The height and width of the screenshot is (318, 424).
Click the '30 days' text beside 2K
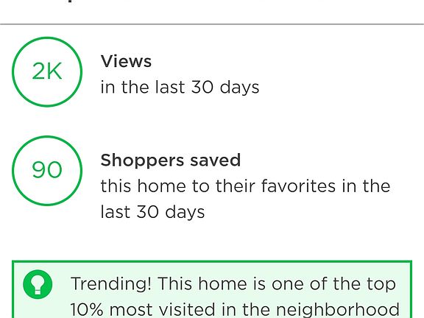(x=225, y=87)
